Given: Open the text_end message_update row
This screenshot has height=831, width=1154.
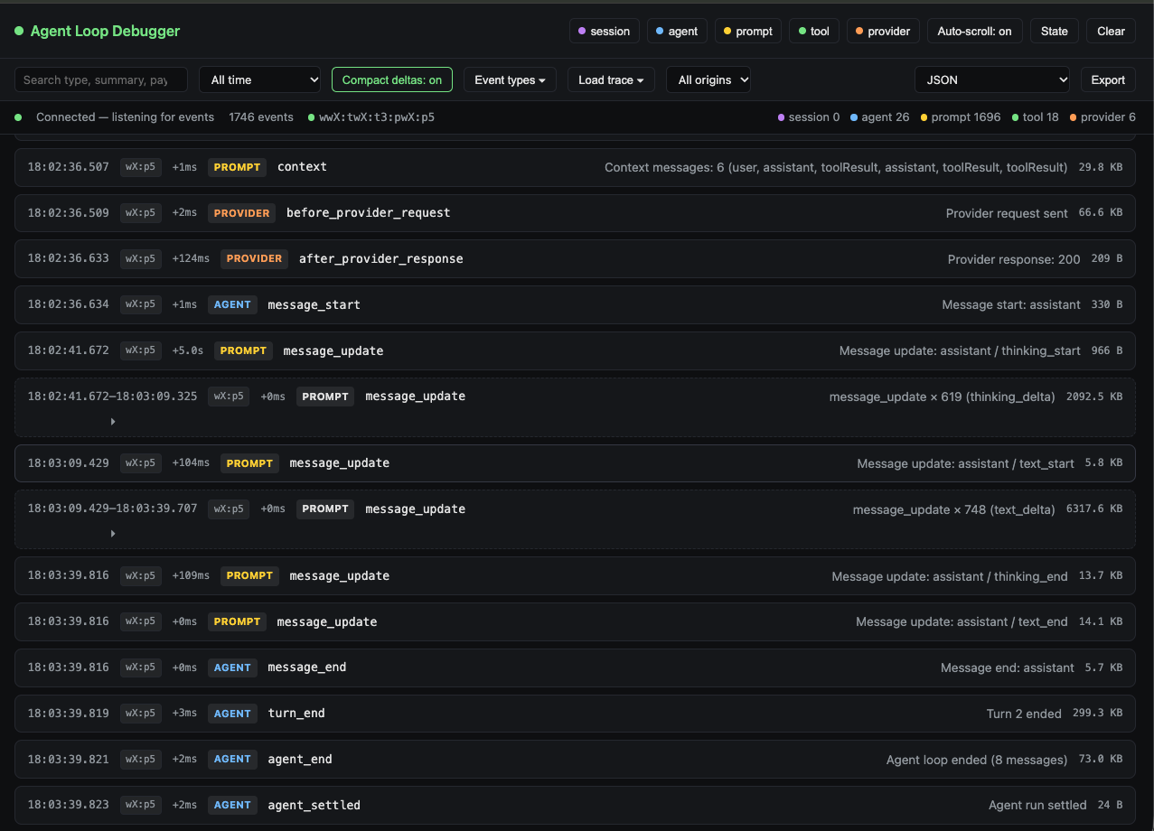Looking at the screenshot, I should pyautogui.click(x=575, y=621).
